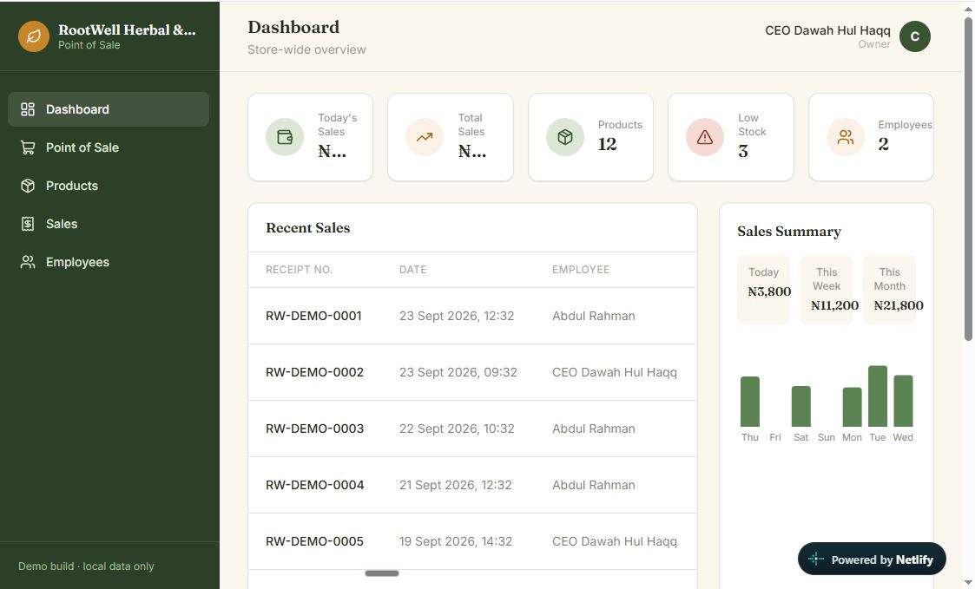The width and height of the screenshot is (975, 589).
Task: Navigate to Sales in sidebar
Action: click(x=109, y=224)
